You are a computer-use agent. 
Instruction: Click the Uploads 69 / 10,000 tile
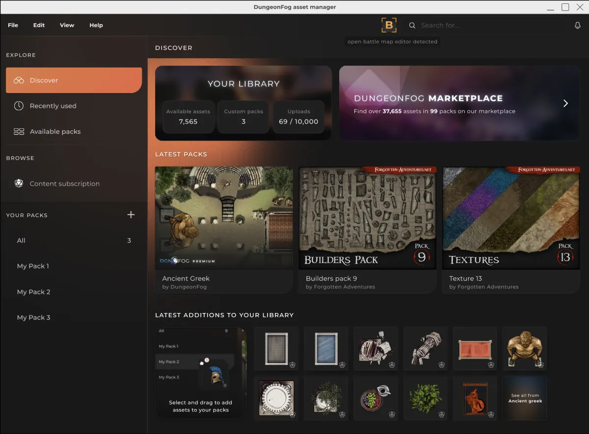pyautogui.click(x=298, y=117)
